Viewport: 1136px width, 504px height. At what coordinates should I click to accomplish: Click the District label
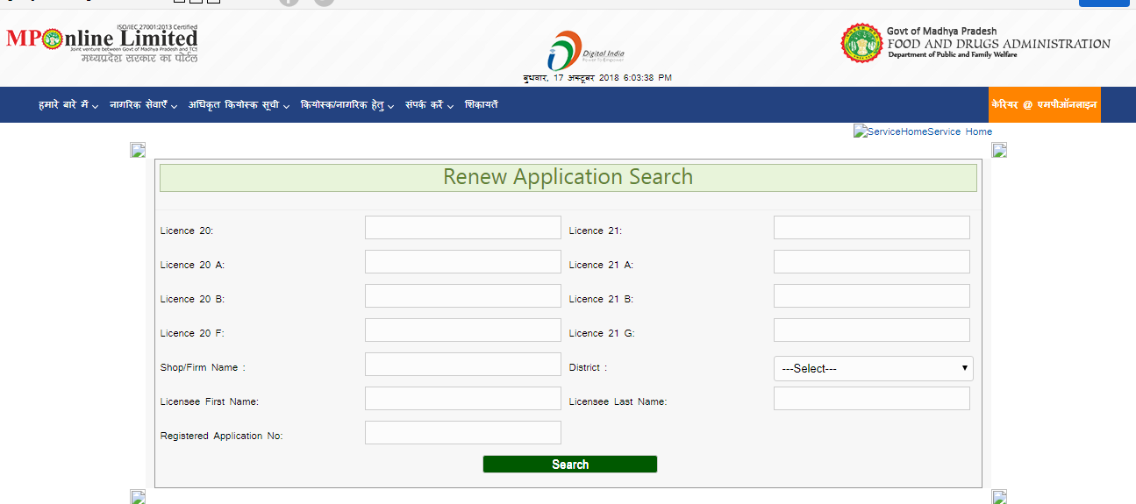[x=588, y=367]
